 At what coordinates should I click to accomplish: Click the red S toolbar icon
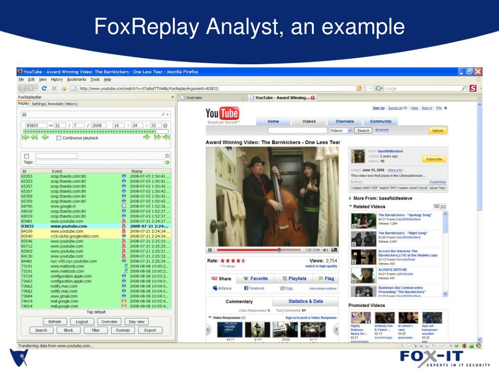pyautogui.click(x=473, y=89)
